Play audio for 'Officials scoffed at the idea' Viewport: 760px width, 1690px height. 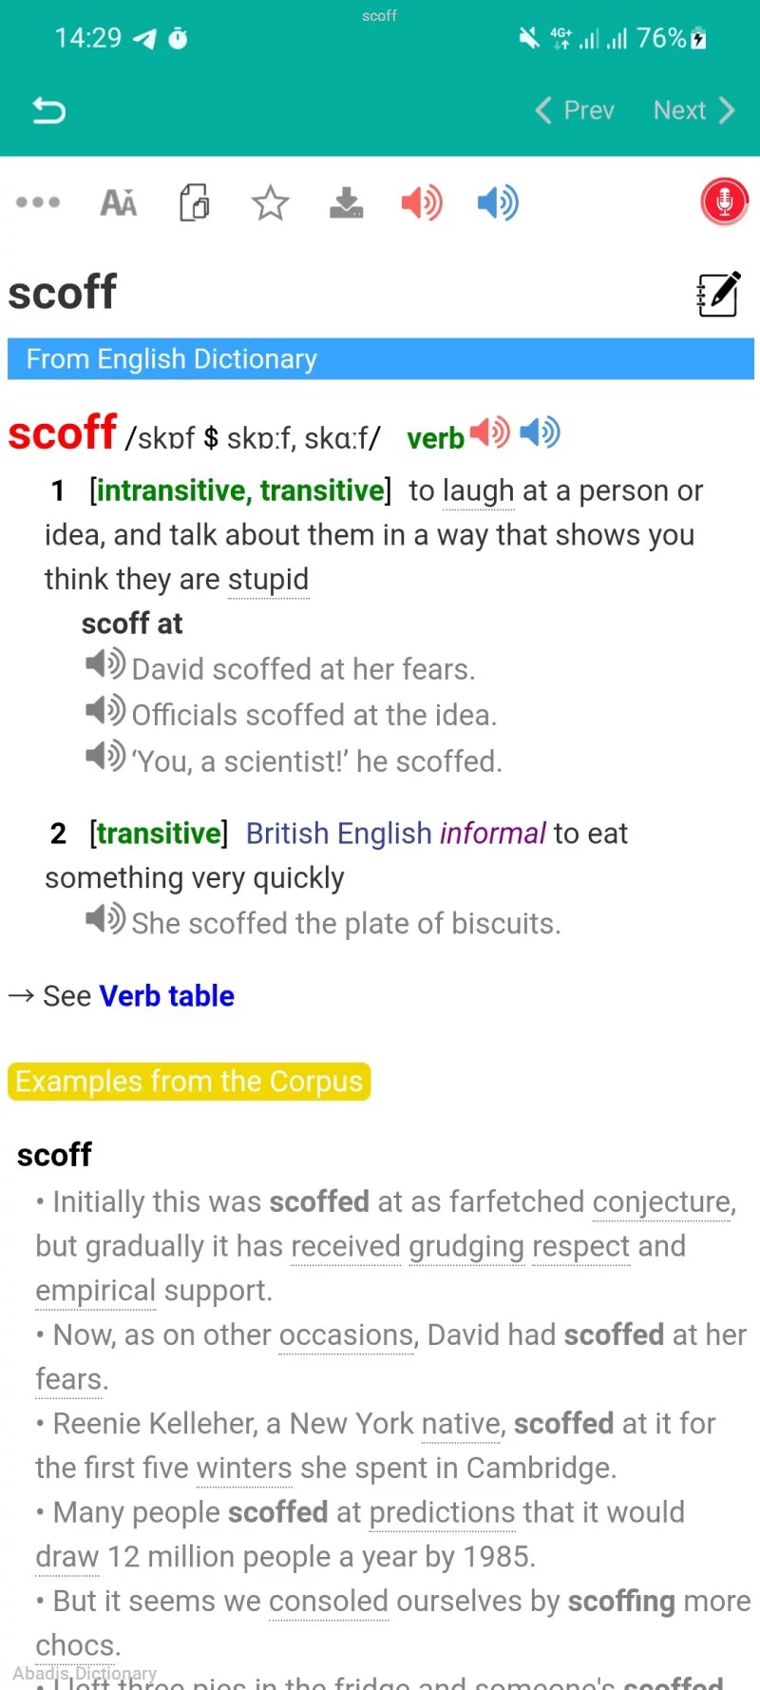pos(104,710)
